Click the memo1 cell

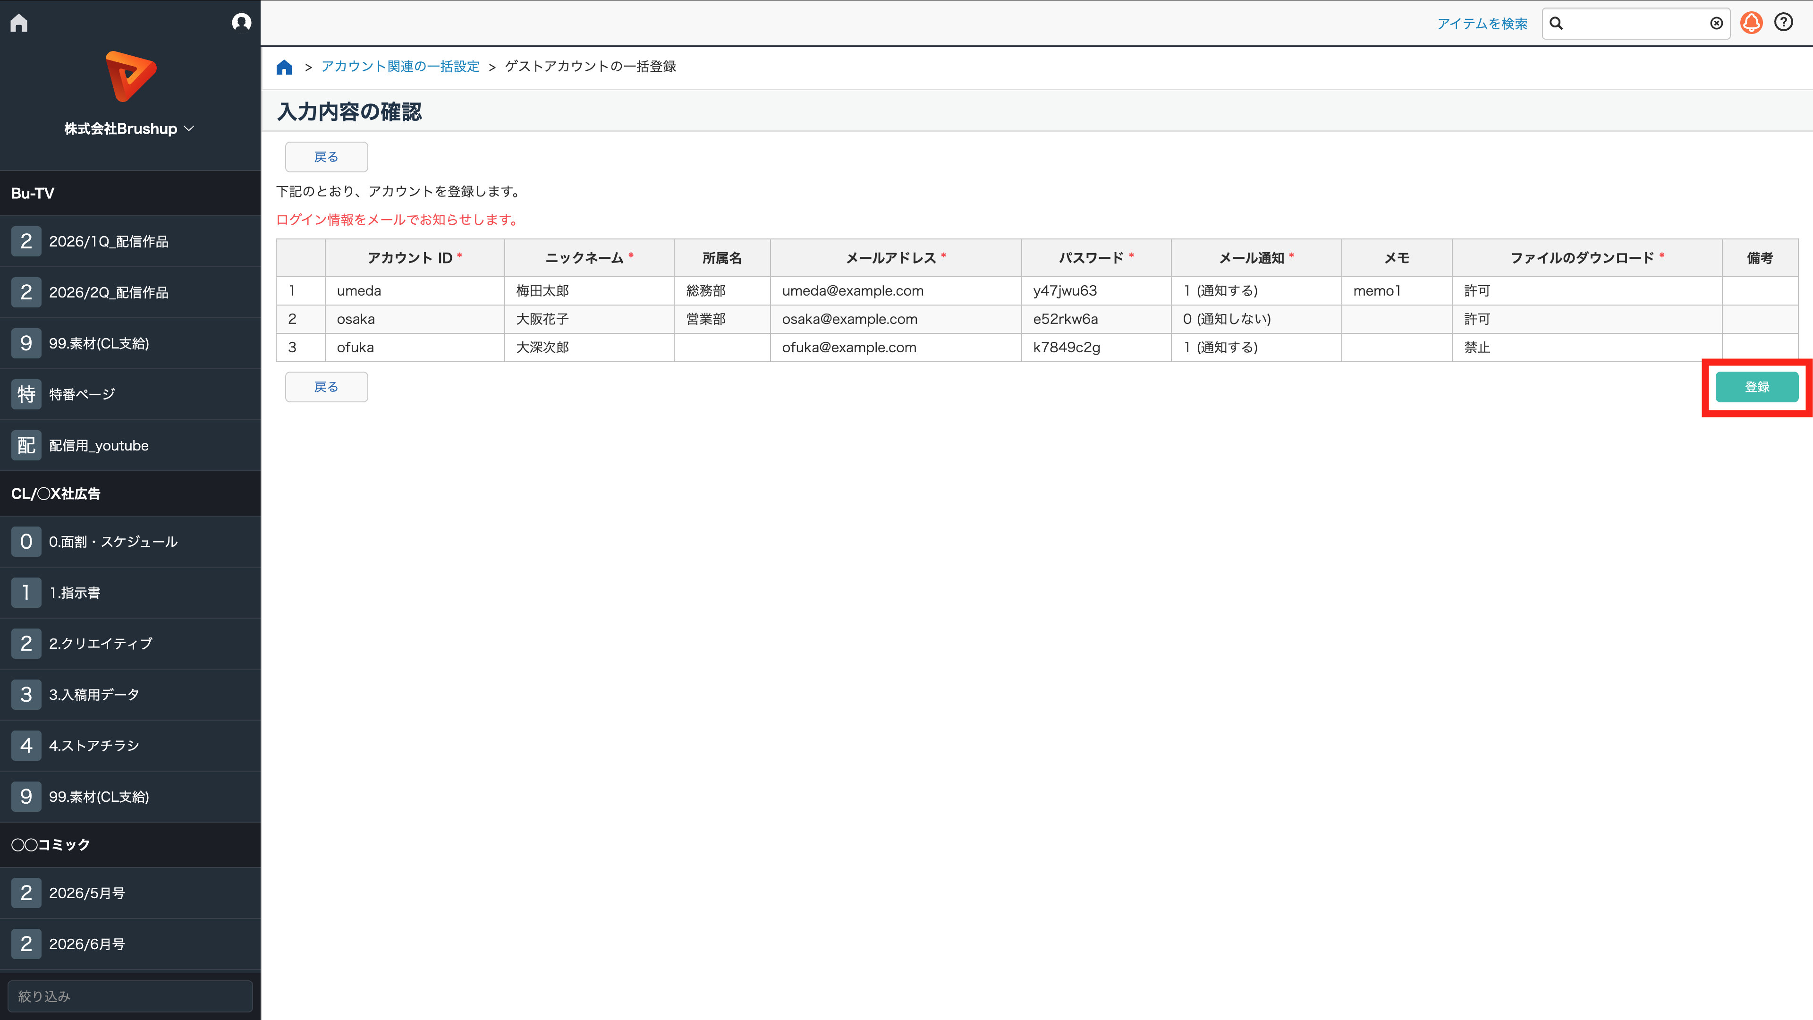tap(1397, 291)
